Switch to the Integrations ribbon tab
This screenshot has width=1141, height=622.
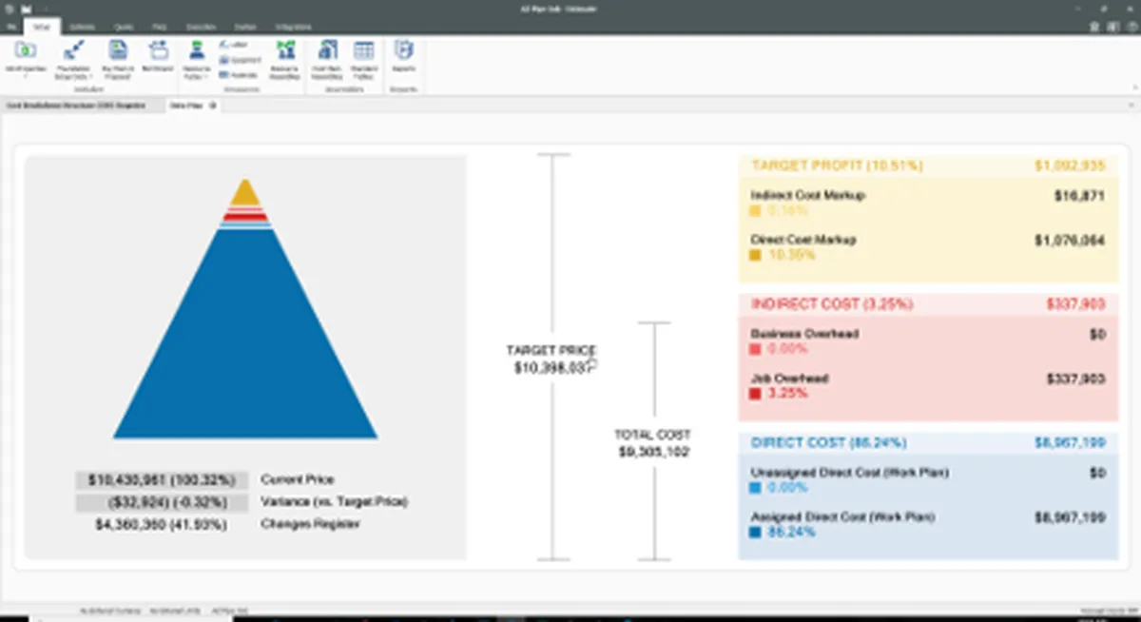pyautogui.click(x=293, y=27)
